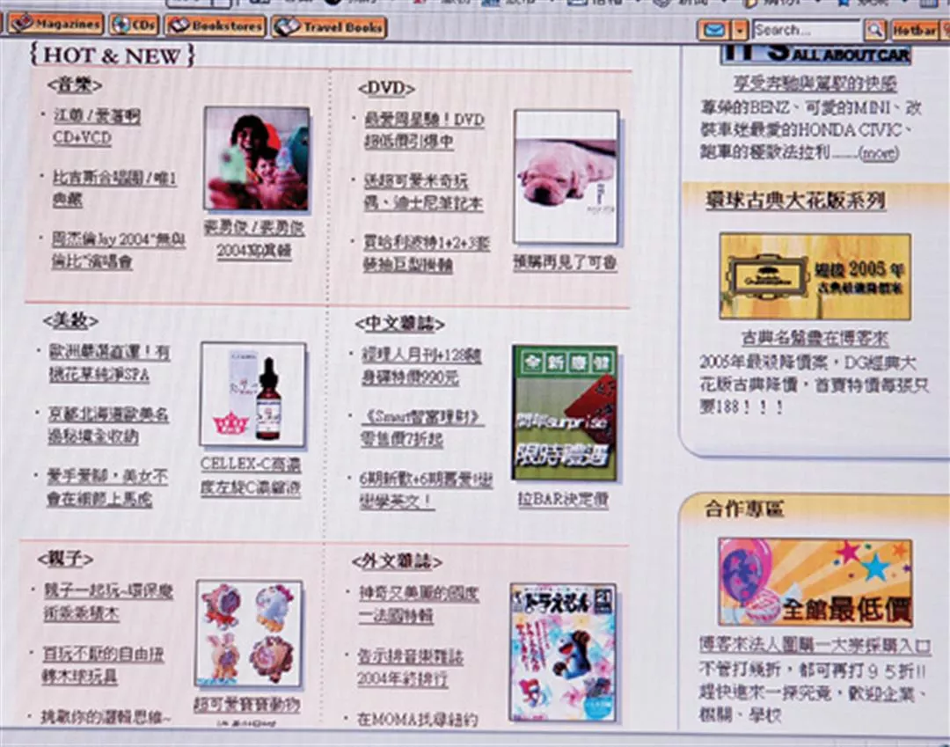
Task: Click the sleeping puppy DVD thumbnail
Action: pyautogui.click(x=566, y=176)
